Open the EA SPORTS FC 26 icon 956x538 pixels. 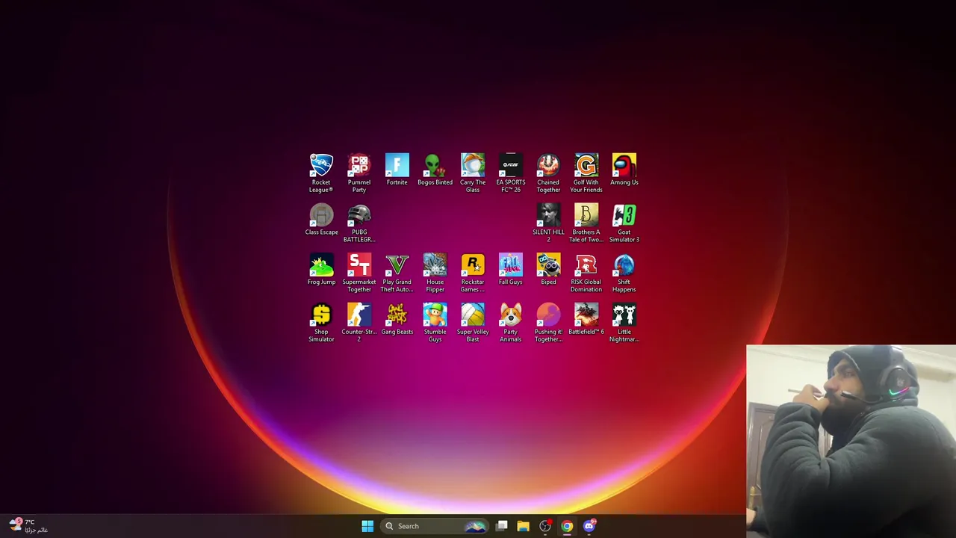(511, 166)
